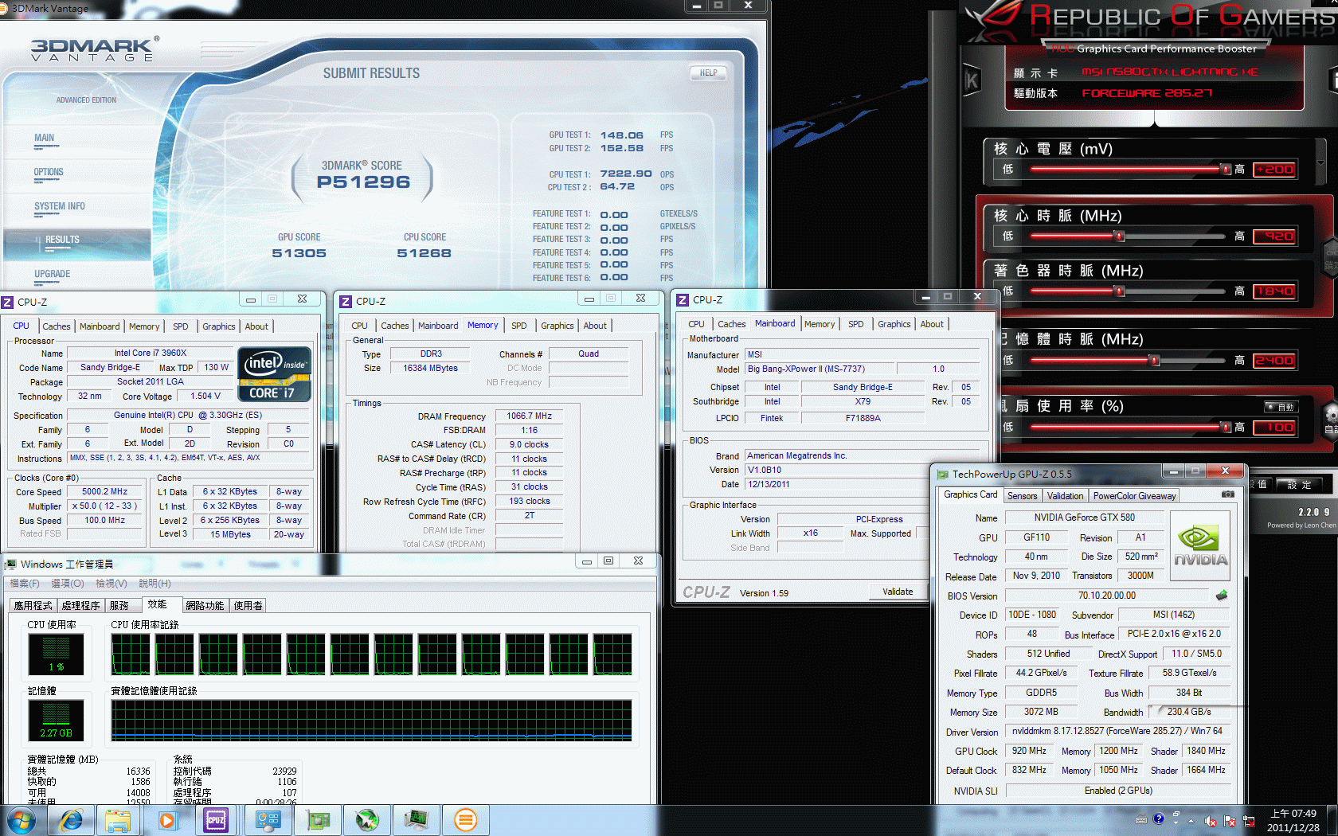
Task: Click the memory clock 2400 value field
Action: pos(1274,361)
